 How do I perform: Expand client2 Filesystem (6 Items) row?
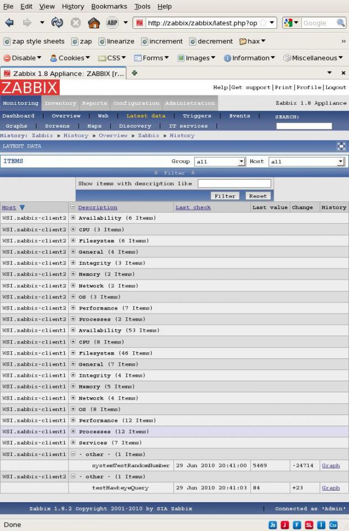73,240
